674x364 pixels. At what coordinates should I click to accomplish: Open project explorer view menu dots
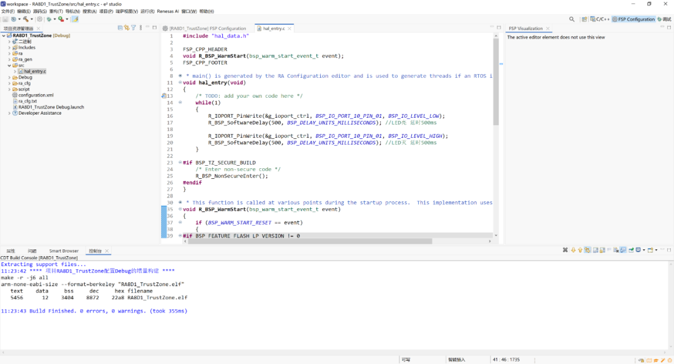point(140,28)
